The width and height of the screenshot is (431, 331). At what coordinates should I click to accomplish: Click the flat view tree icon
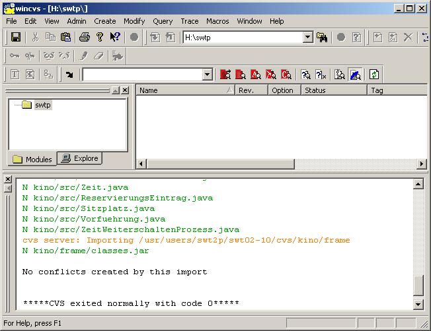[49, 75]
